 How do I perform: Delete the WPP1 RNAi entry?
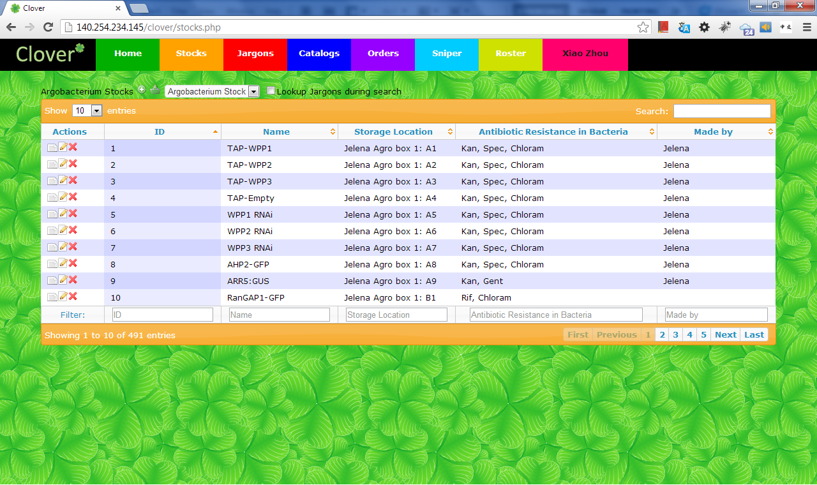tap(73, 214)
